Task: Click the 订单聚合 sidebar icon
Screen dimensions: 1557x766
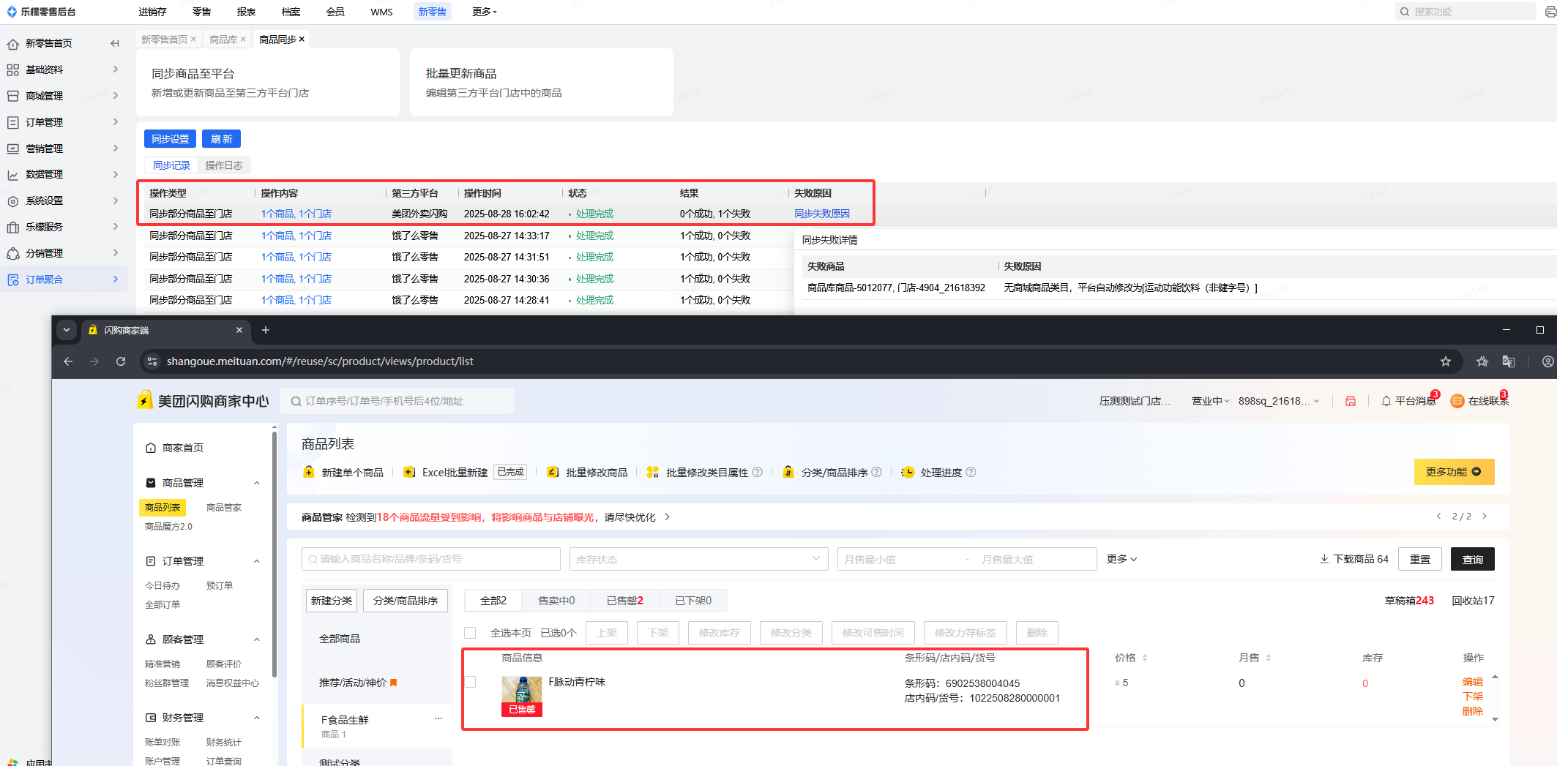Action: [x=12, y=279]
